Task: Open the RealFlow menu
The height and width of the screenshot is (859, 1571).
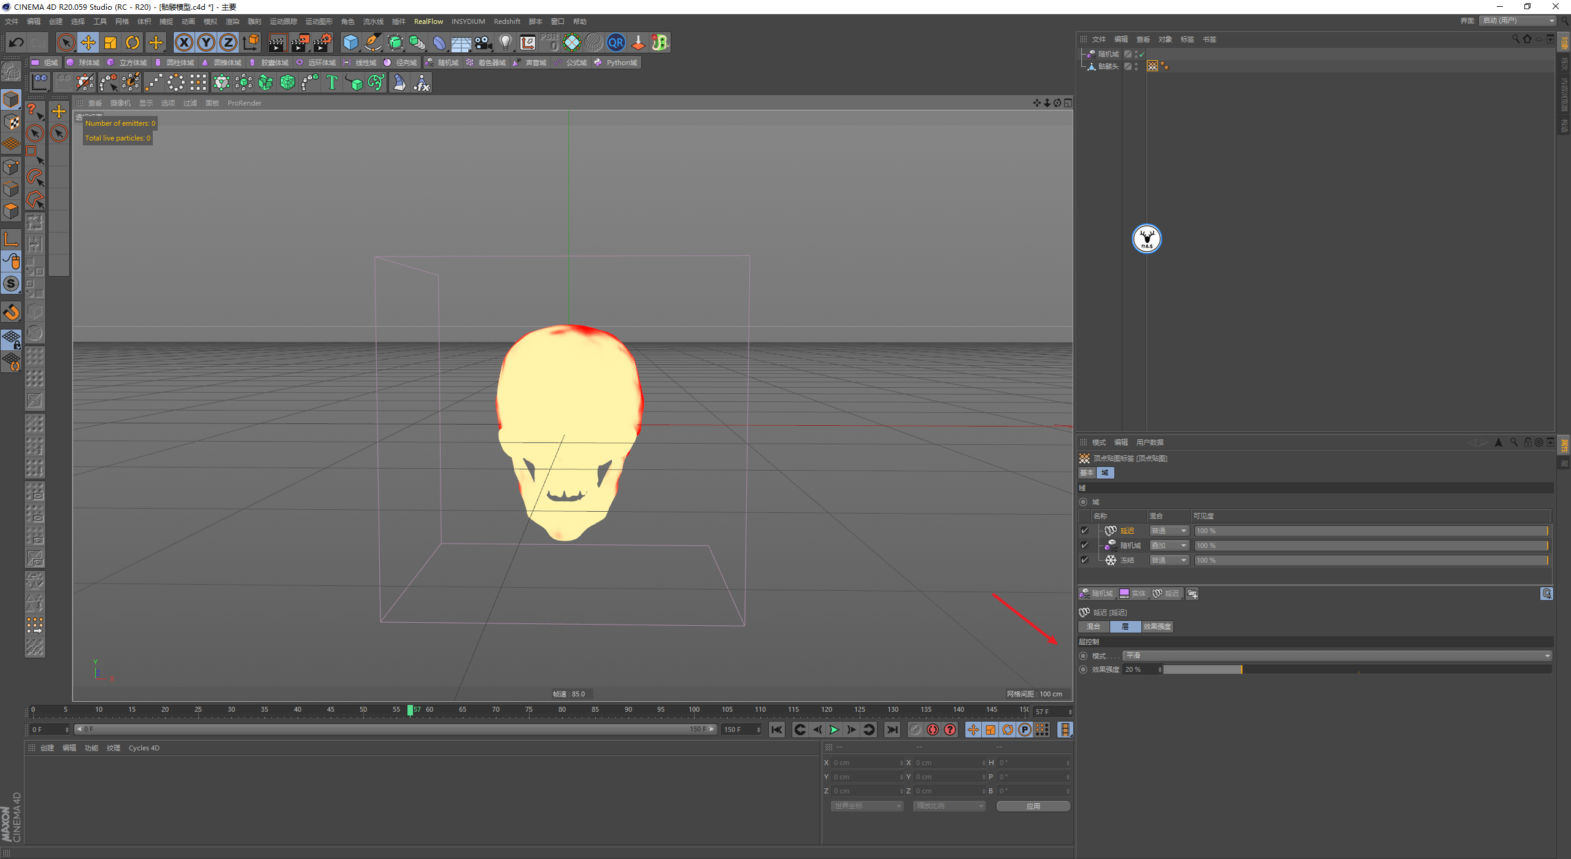Action: [428, 21]
